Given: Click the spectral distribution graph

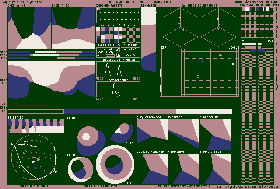Looking at the screenshot, I should tap(118, 69).
